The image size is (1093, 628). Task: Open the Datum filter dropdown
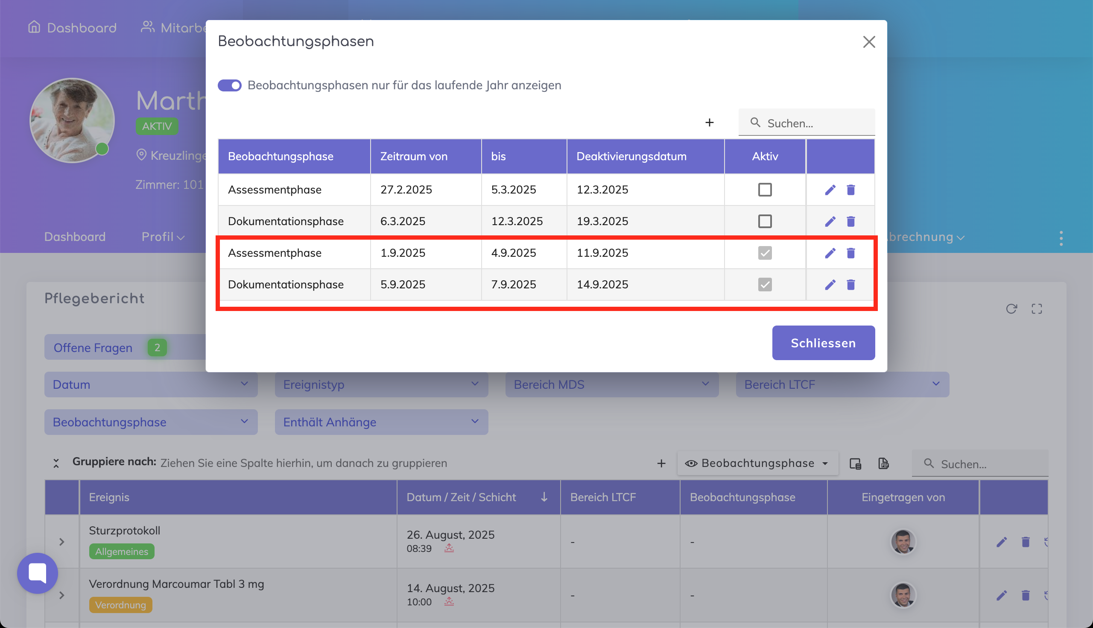coord(150,384)
